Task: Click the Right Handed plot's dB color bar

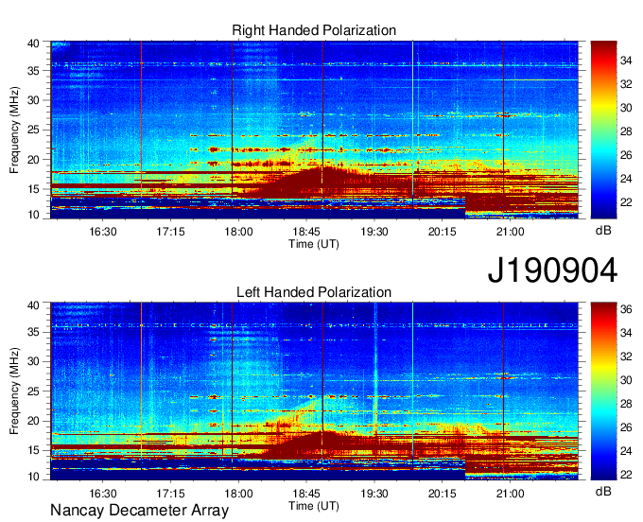Action: [x=603, y=130]
